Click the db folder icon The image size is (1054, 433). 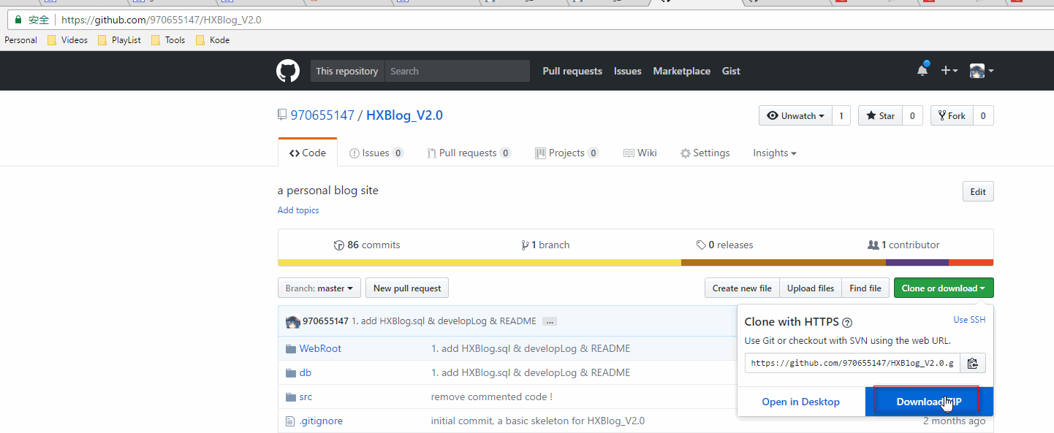[x=291, y=372]
